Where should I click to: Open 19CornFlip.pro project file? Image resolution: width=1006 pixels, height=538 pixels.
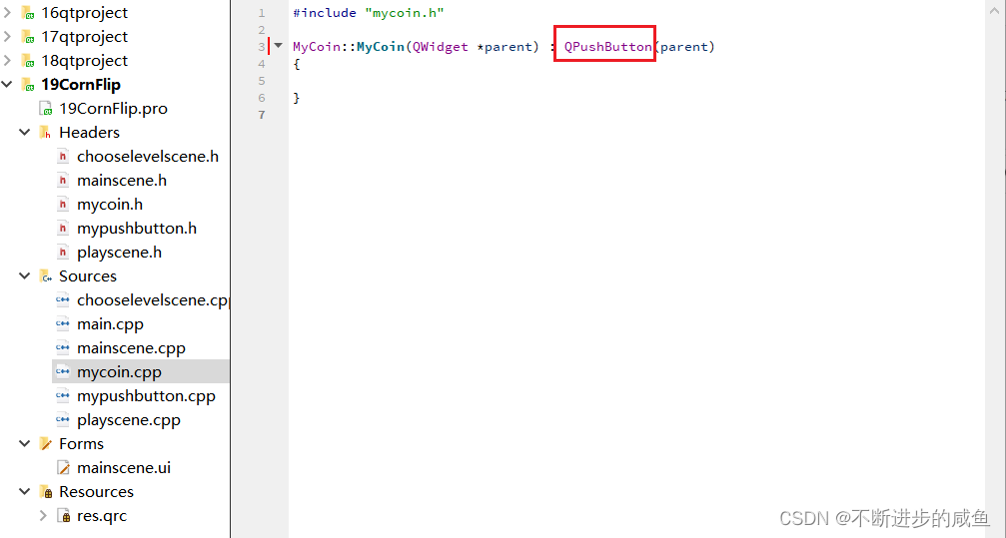[x=113, y=109]
